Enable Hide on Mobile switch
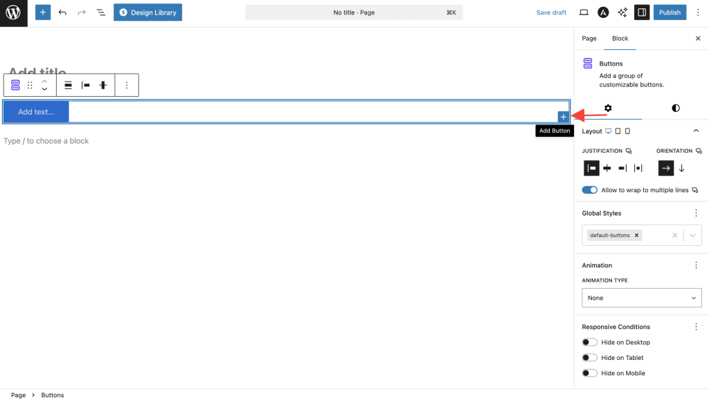This screenshot has height=400, width=709. (590, 373)
